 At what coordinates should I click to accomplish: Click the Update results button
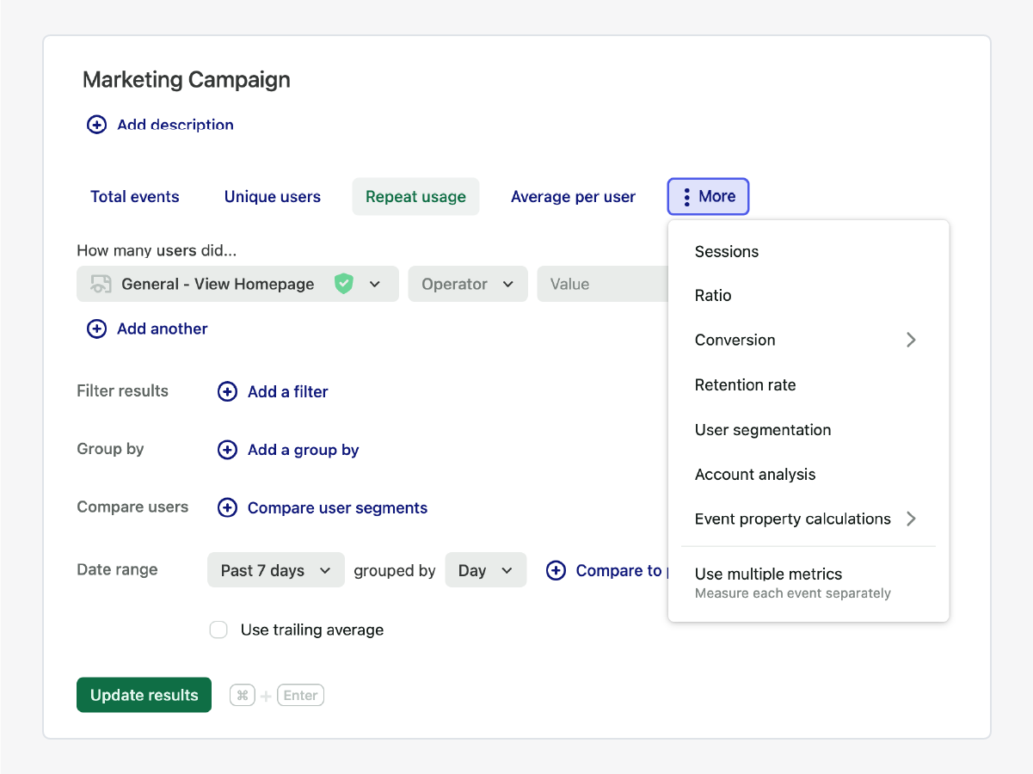(x=144, y=695)
